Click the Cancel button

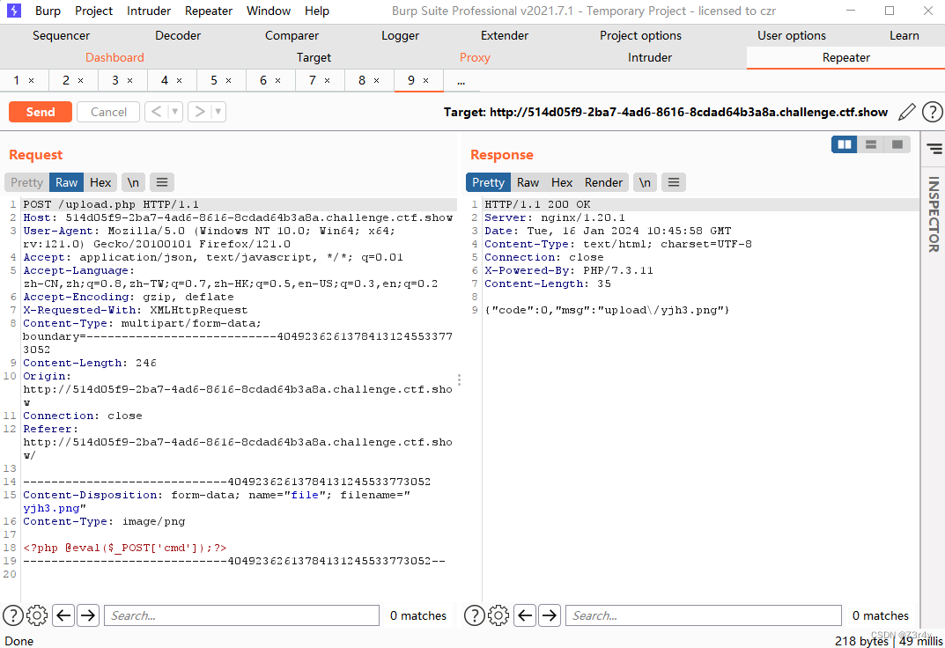(108, 112)
